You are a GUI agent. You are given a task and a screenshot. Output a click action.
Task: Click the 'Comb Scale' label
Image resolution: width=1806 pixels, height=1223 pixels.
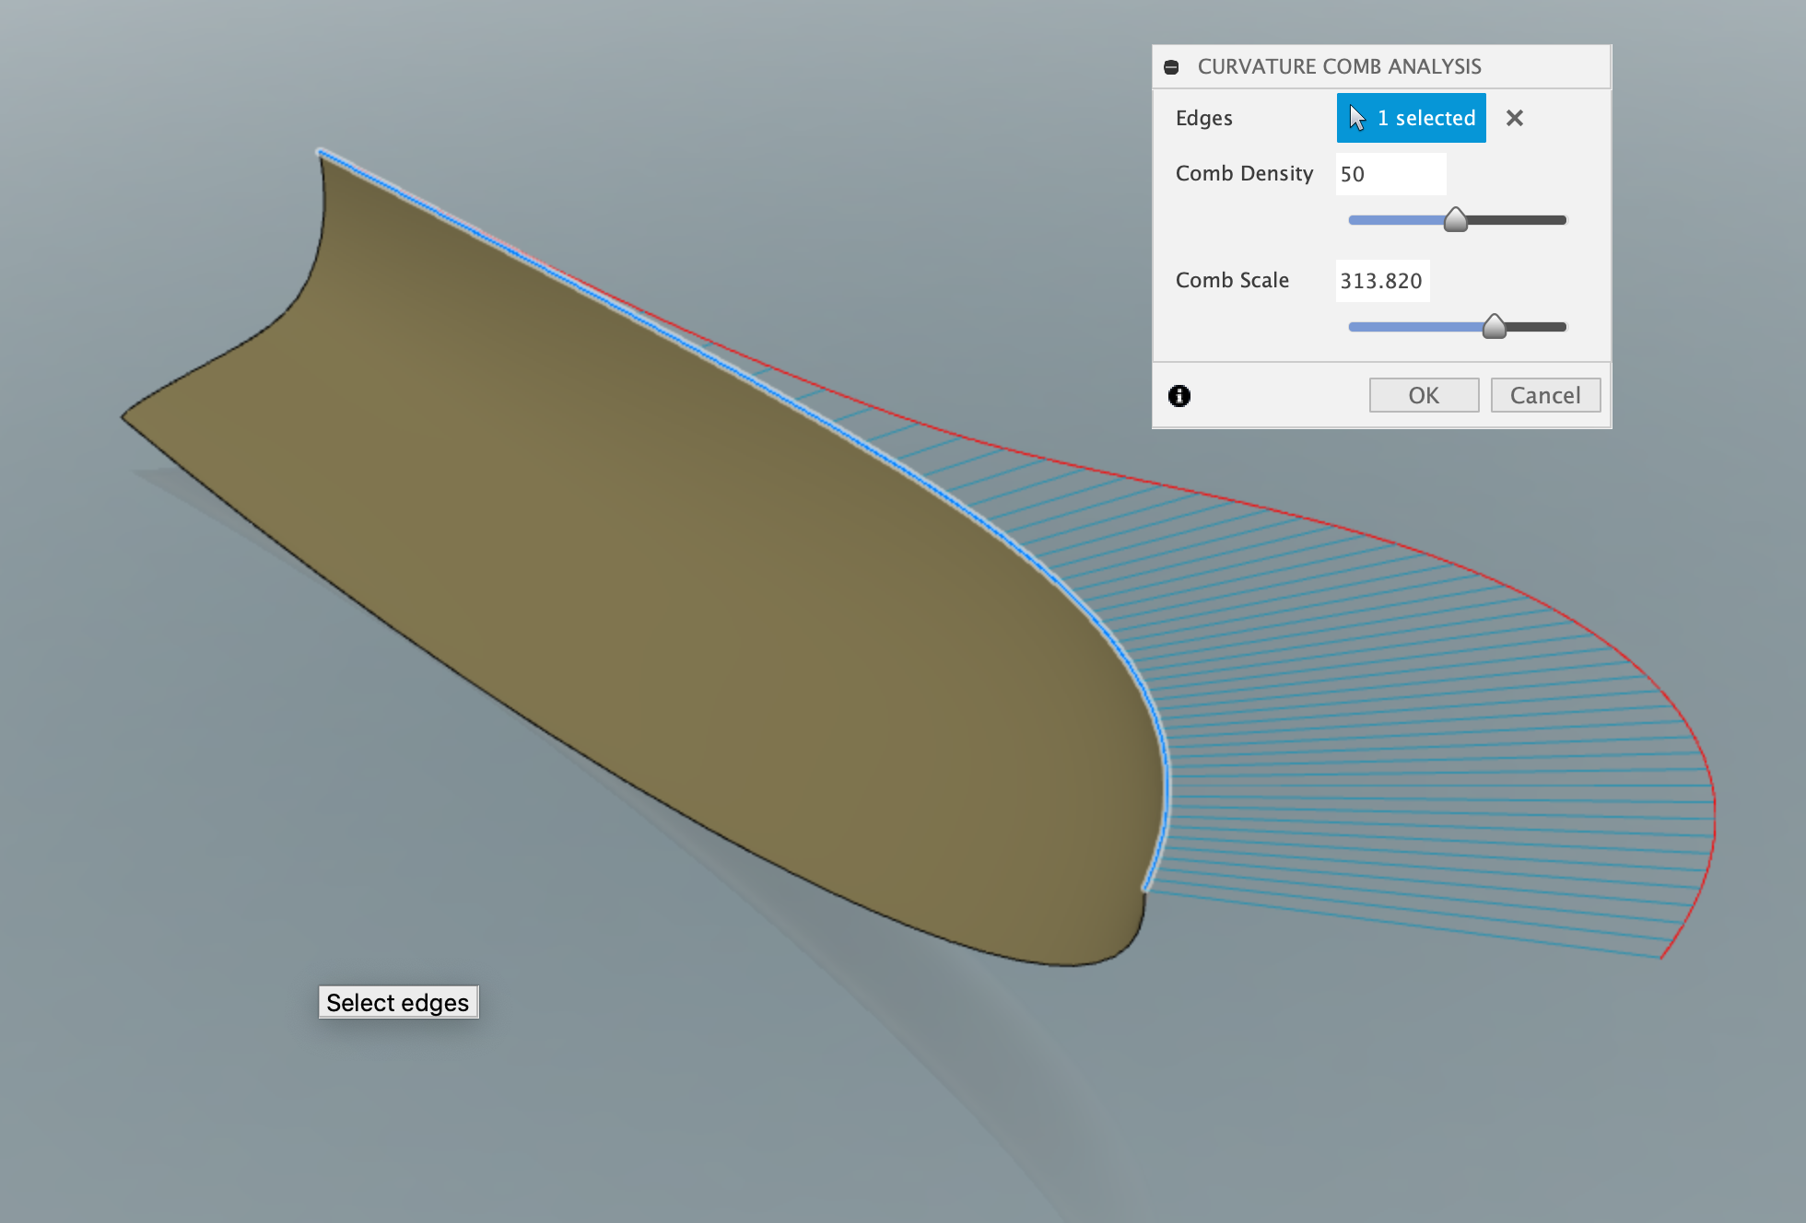[1232, 280]
